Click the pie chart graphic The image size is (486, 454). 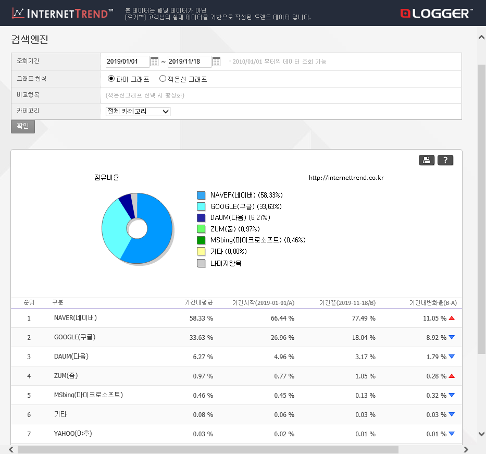click(138, 229)
